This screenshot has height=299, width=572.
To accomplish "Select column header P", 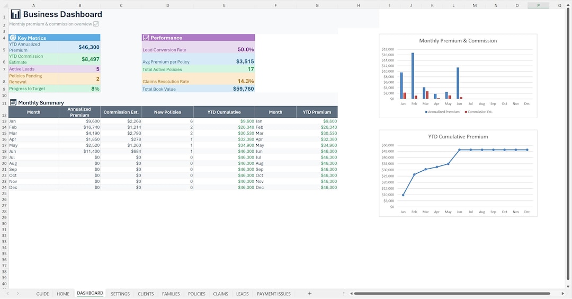I will pos(538,5).
